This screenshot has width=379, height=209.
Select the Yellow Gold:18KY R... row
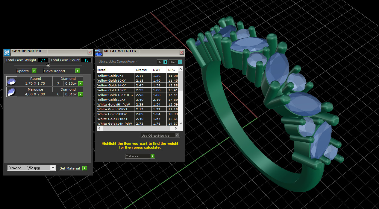click(138, 95)
